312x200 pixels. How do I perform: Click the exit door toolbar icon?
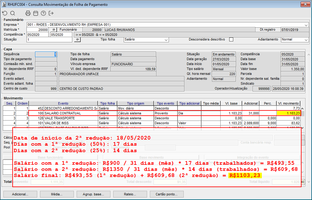51,13
